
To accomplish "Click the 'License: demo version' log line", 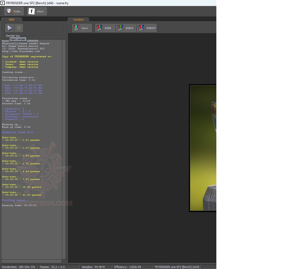I will 20,62.
